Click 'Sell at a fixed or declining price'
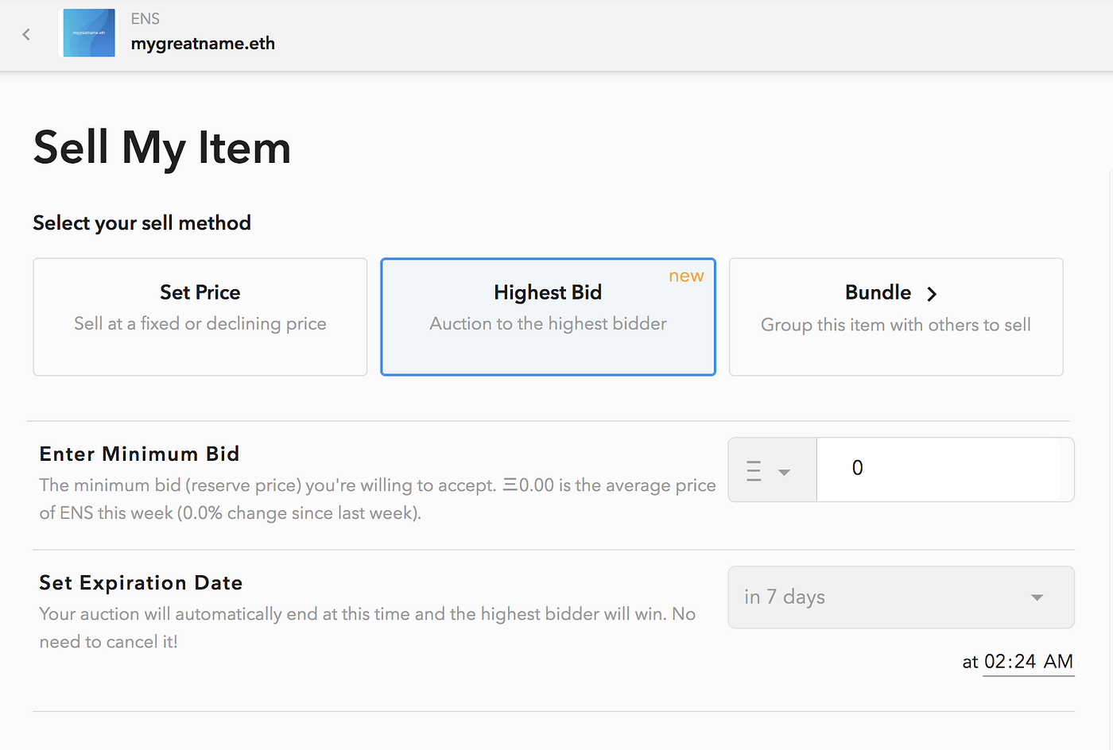 200,323
